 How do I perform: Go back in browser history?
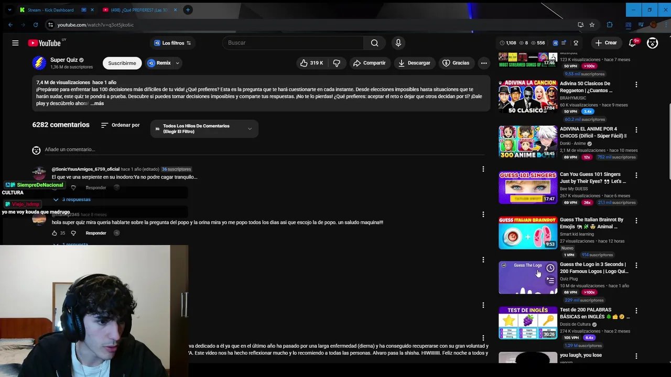pyautogui.click(x=10, y=25)
